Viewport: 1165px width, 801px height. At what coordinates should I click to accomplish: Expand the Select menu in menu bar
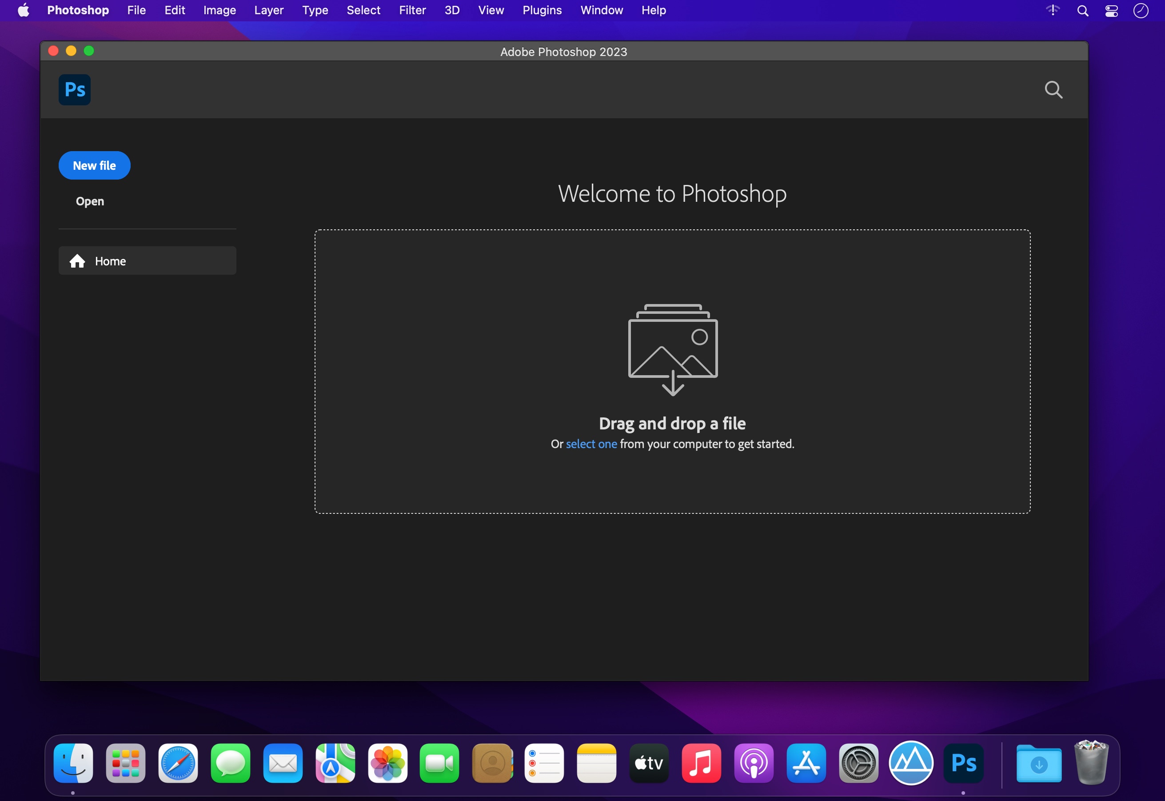pos(363,10)
